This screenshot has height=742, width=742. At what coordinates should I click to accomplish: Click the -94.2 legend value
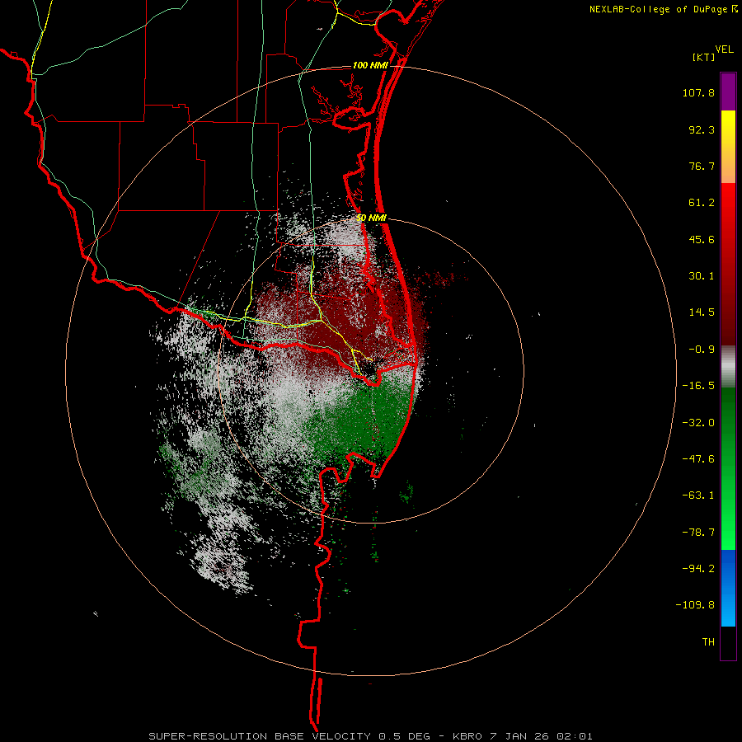(698, 568)
